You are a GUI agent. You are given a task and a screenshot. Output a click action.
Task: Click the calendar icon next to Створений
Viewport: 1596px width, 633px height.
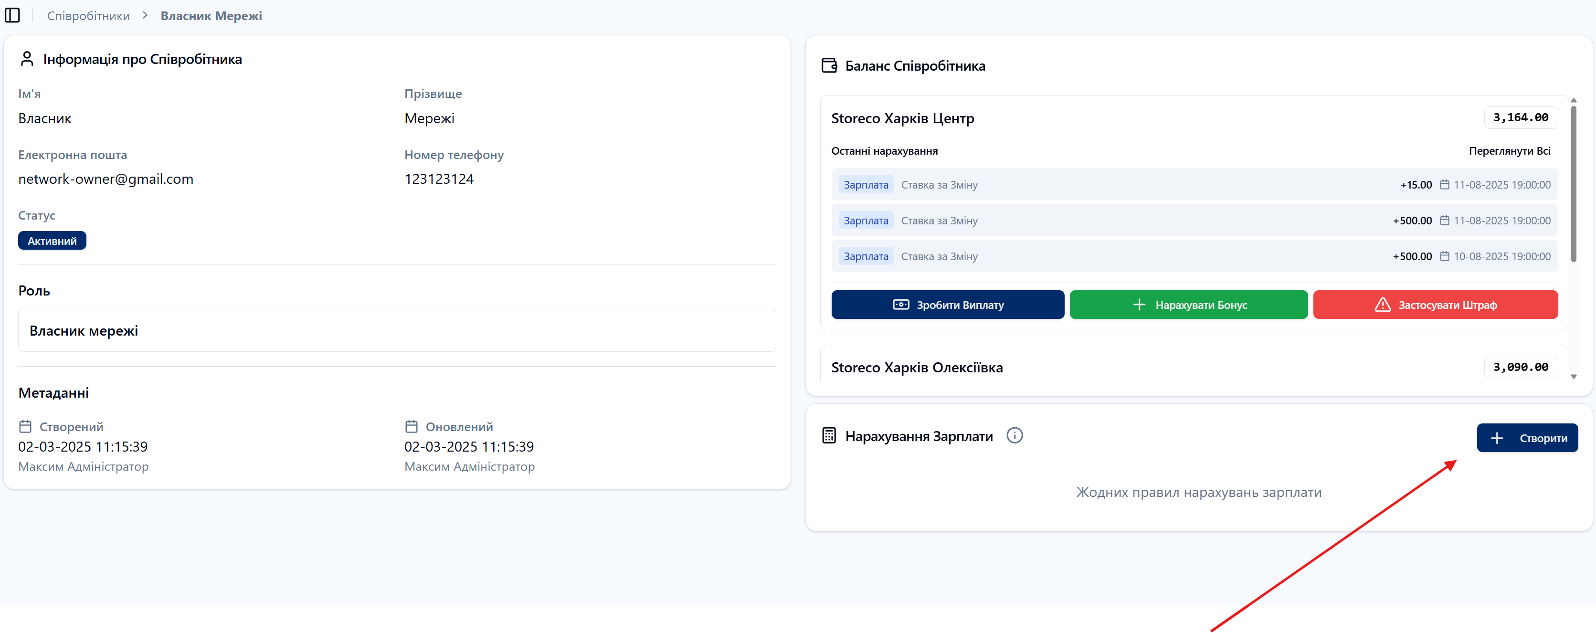click(25, 426)
